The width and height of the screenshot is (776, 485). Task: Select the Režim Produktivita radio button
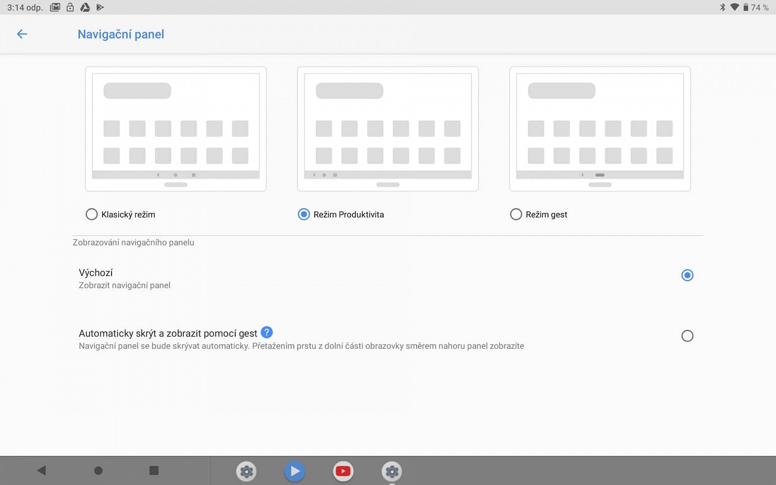pos(304,214)
